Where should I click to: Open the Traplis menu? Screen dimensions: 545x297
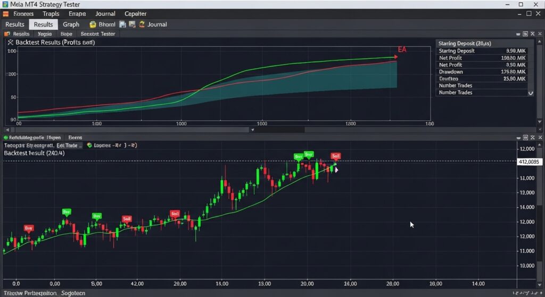click(51, 14)
